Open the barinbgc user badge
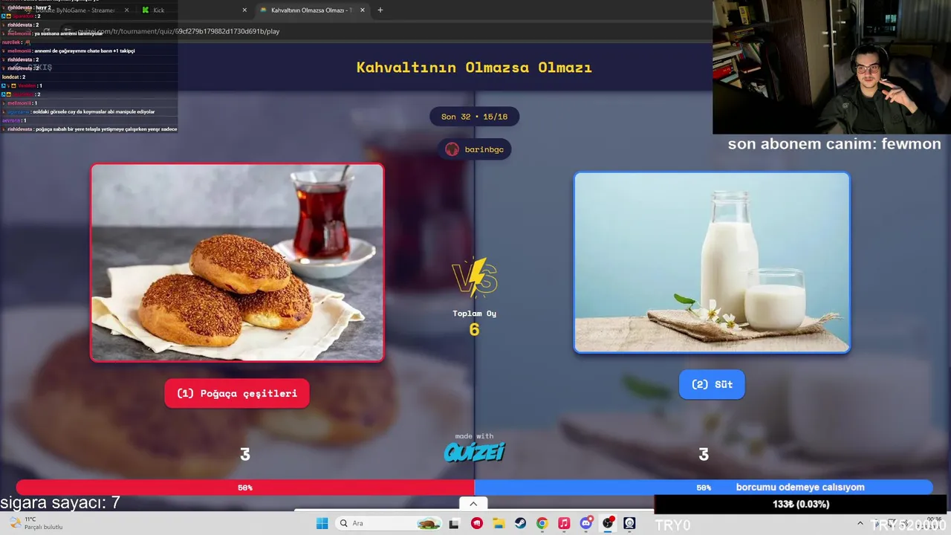The height and width of the screenshot is (535, 951). (475, 149)
